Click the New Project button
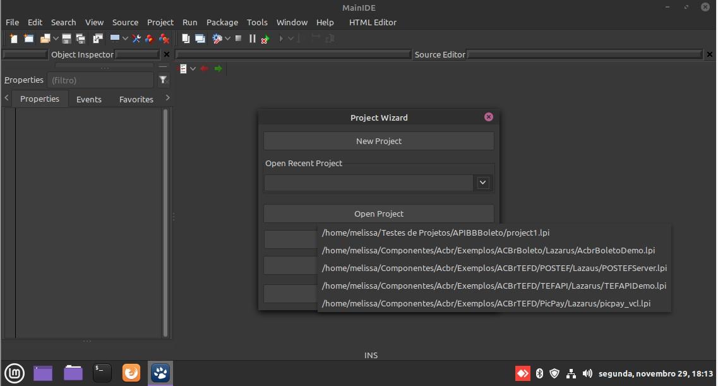Viewport: 718px width, 386px height. [379, 141]
